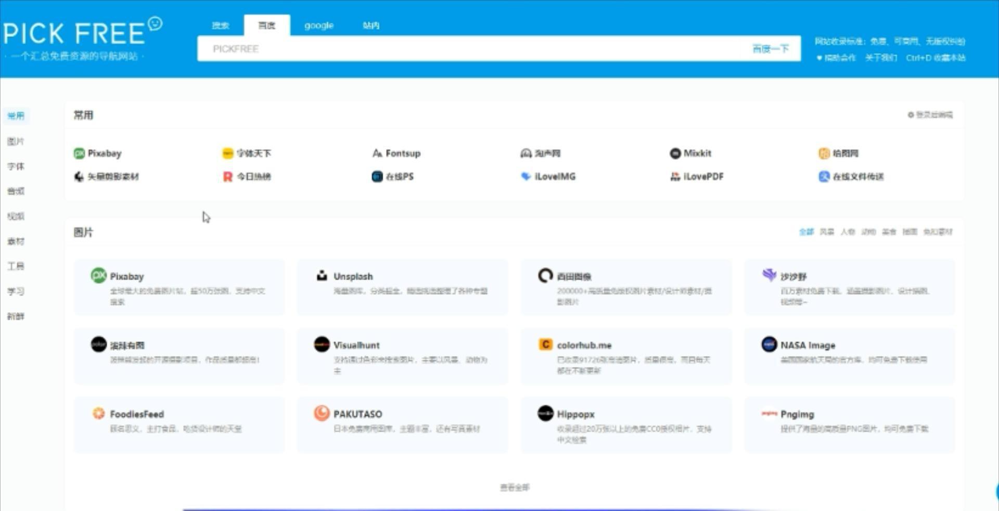Go to 新鲜 in the left sidebar
Image resolution: width=999 pixels, height=511 pixels.
[x=16, y=316]
